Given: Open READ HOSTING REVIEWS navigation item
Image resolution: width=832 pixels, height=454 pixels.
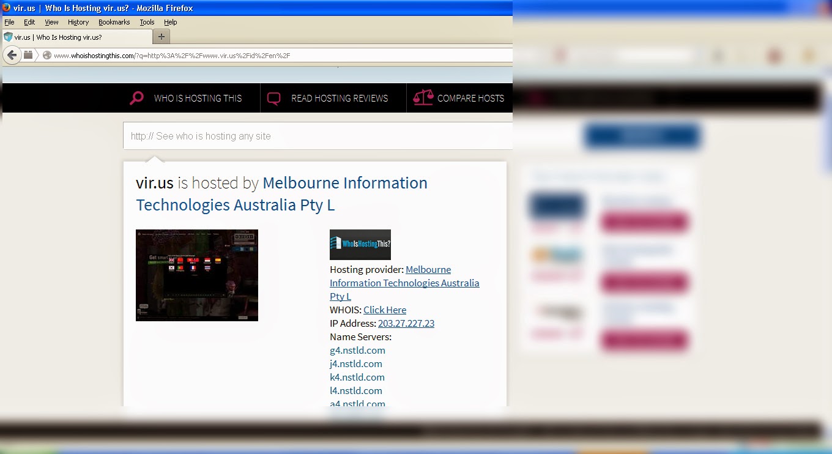Looking at the screenshot, I should coord(340,99).
